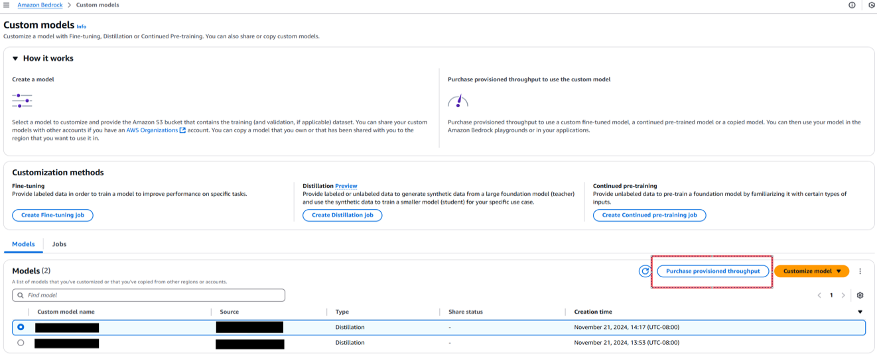Click page number 1 in pagination

(x=831, y=296)
